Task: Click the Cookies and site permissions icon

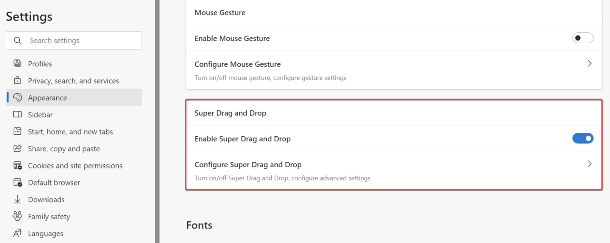Action: [18, 165]
